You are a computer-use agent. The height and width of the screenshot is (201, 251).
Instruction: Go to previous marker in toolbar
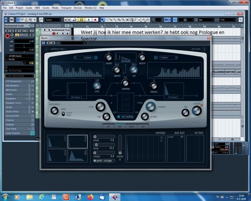point(66,20)
